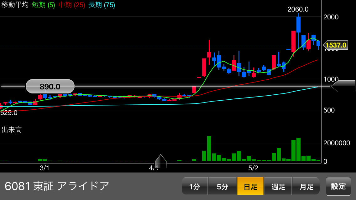Viewport: 356px width, 200px height.
Task: Tap the 移動平均 indicator label
Action: (15, 5)
